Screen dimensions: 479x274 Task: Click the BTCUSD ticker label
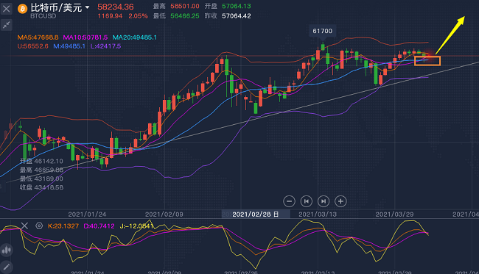43,16
